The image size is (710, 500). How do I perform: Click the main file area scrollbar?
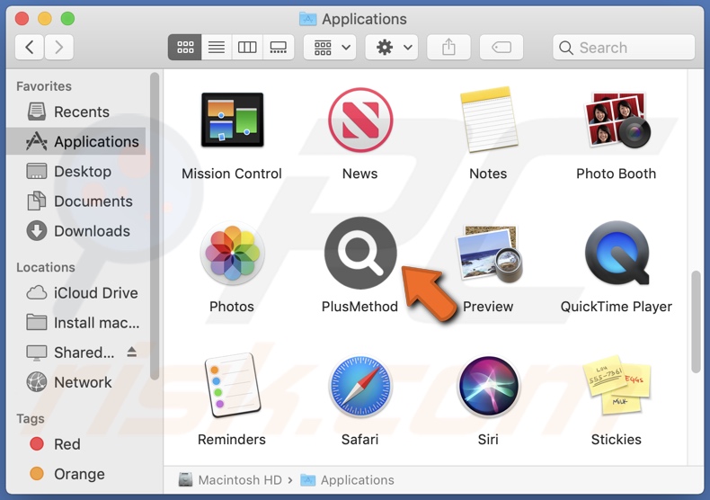696,322
